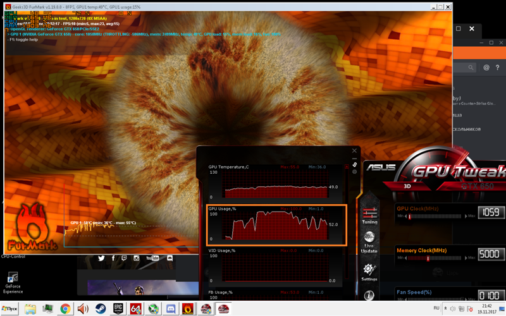Open the monitor panel gear settings
This screenshot has width=506, height=316.
tap(354, 172)
